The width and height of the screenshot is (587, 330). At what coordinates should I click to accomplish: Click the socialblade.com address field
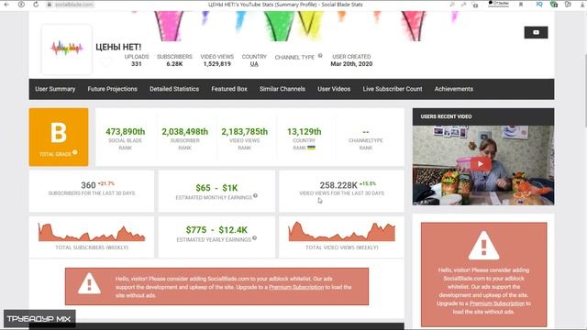pyautogui.click(x=73, y=5)
